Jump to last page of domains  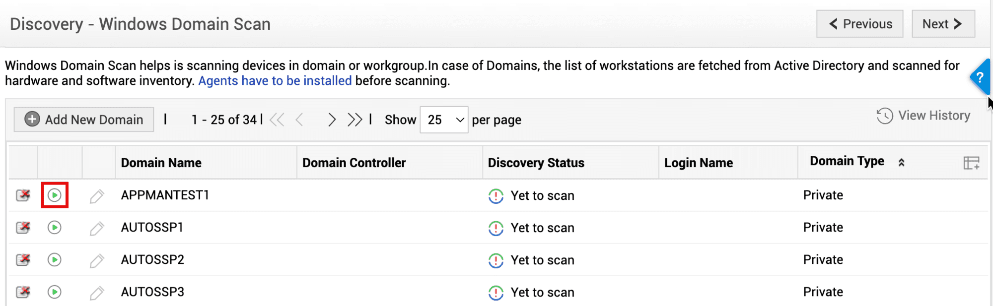point(355,120)
